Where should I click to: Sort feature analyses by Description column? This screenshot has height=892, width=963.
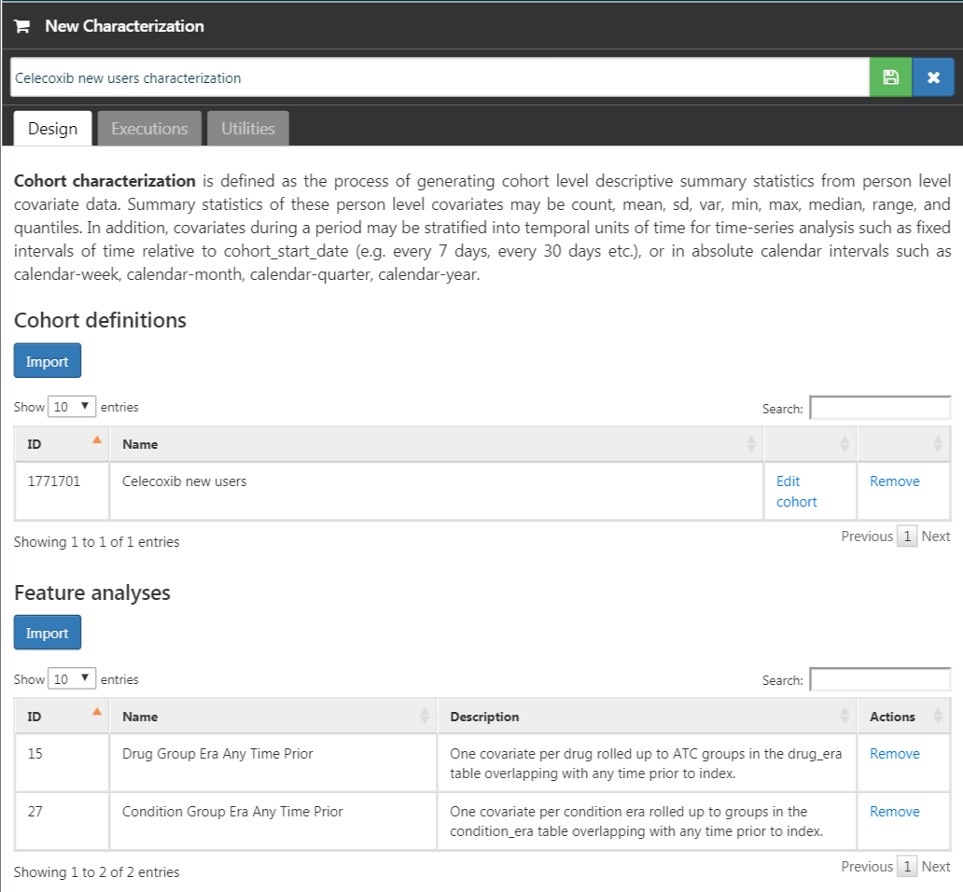click(x=647, y=716)
